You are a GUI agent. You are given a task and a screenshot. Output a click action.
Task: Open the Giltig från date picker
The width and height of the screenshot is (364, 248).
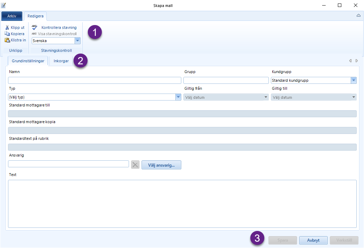tap(266, 97)
